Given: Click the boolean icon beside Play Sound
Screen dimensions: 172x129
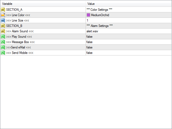Looking at the screenshot, I should (x=3, y=37).
